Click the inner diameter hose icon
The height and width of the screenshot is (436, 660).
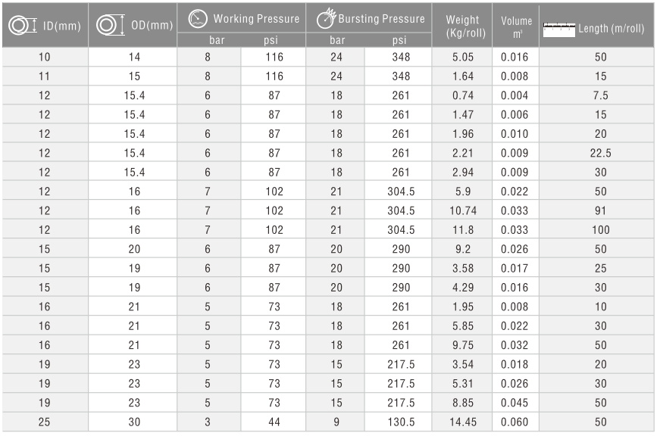point(23,26)
